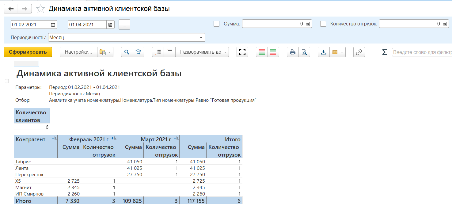The height and width of the screenshot is (209, 452).
Task: Open the Периодичность dropdown list
Action: (x=201, y=37)
